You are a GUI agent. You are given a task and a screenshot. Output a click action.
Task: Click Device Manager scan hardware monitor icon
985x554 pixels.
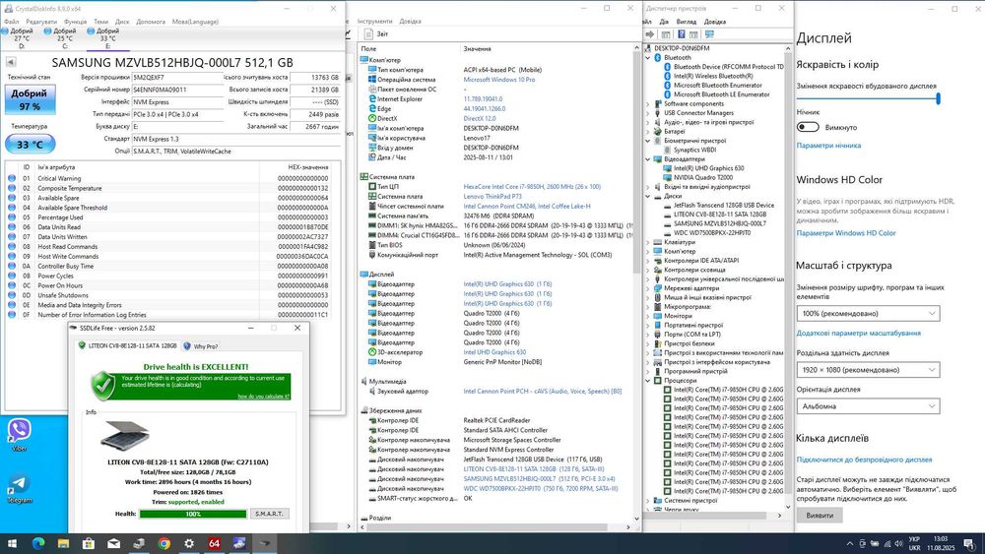coord(709,34)
